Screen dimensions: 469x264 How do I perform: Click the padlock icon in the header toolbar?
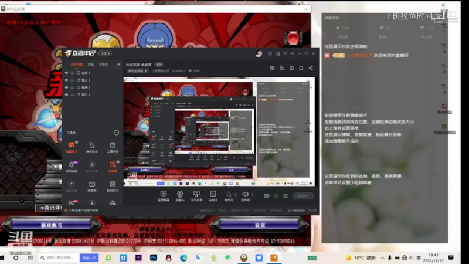(x=281, y=68)
